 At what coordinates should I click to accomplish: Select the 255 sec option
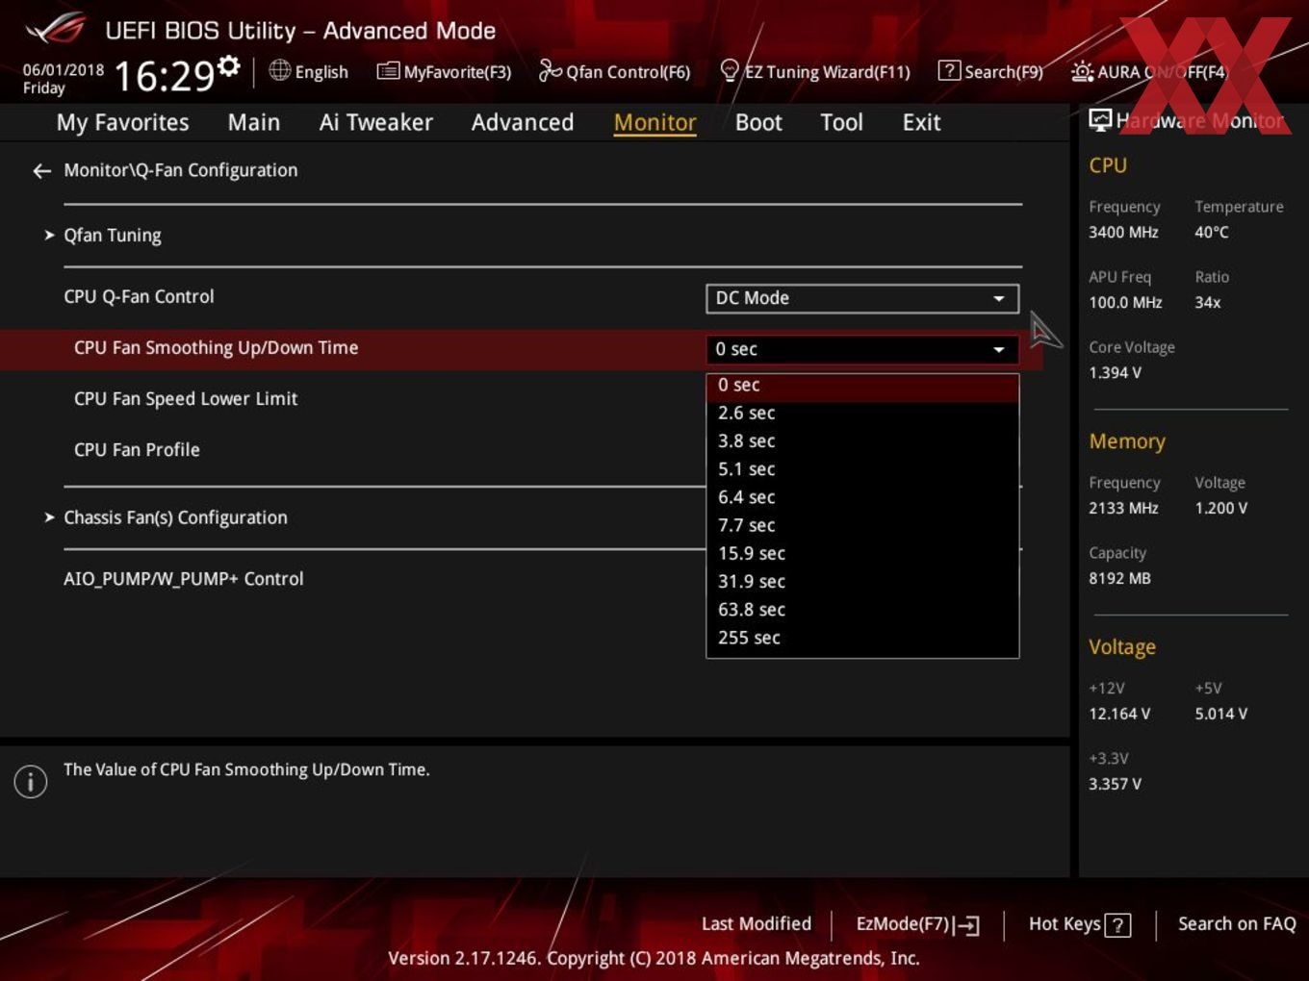pyautogui.click(x=862, y=638)
